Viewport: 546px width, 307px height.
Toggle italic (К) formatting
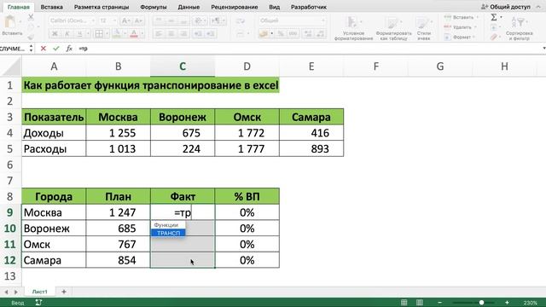67,34
